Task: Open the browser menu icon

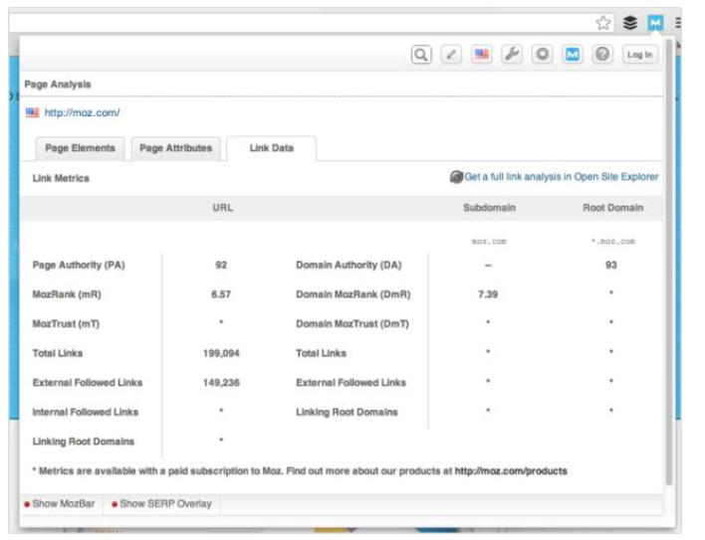Action: [678, 23]
